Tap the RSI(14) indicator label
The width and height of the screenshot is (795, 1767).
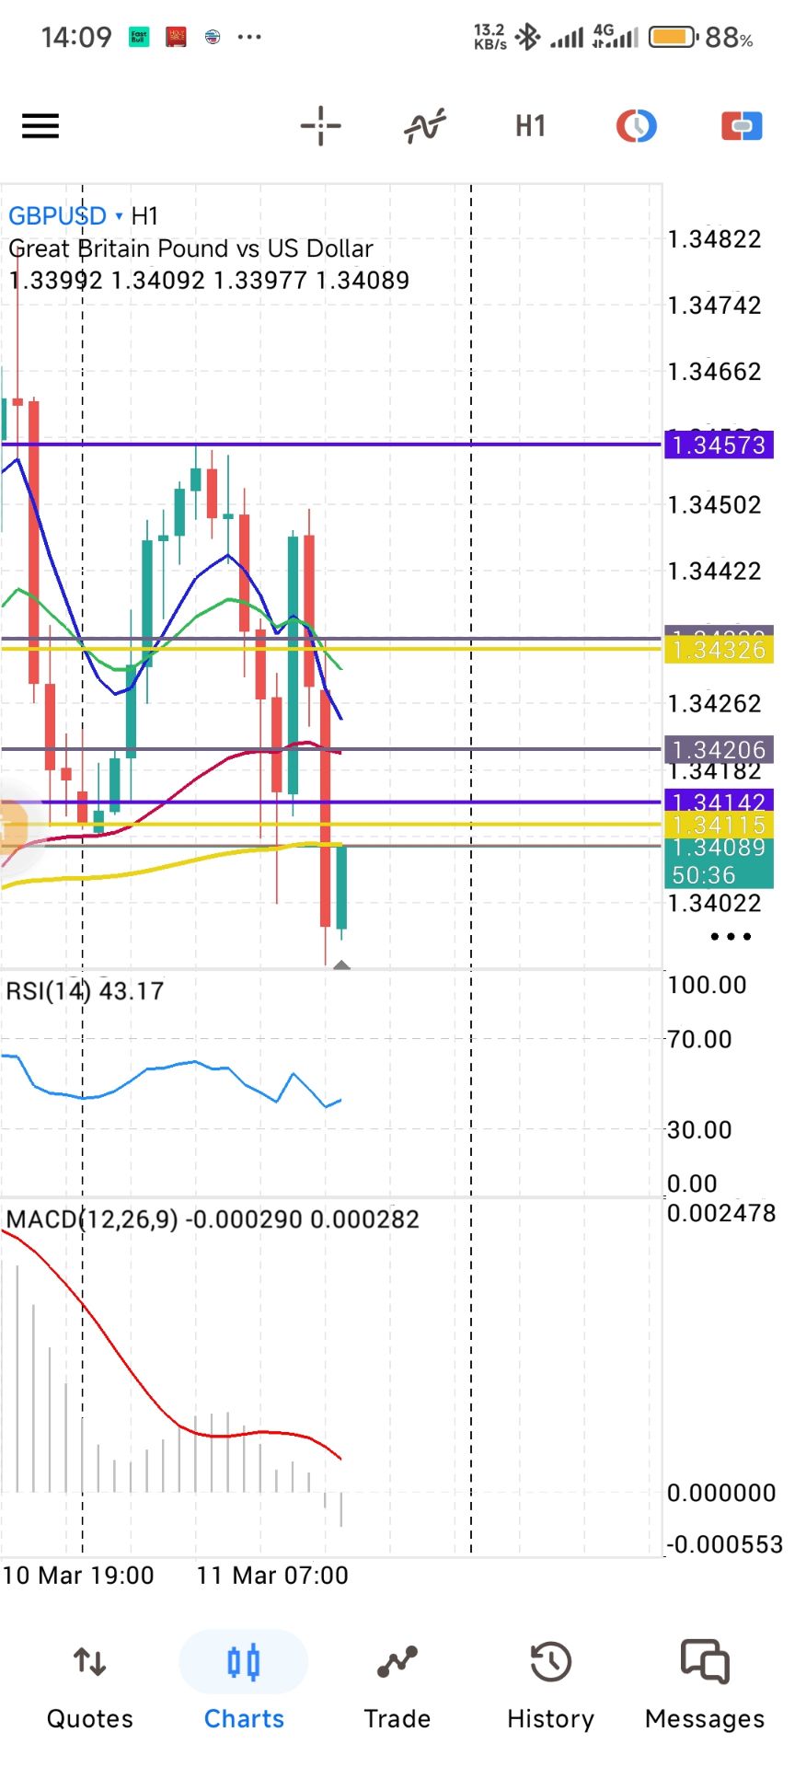(85, 991)
